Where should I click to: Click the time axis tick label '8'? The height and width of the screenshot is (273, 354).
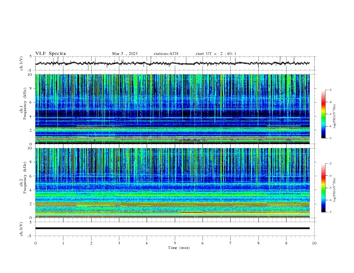258,243
